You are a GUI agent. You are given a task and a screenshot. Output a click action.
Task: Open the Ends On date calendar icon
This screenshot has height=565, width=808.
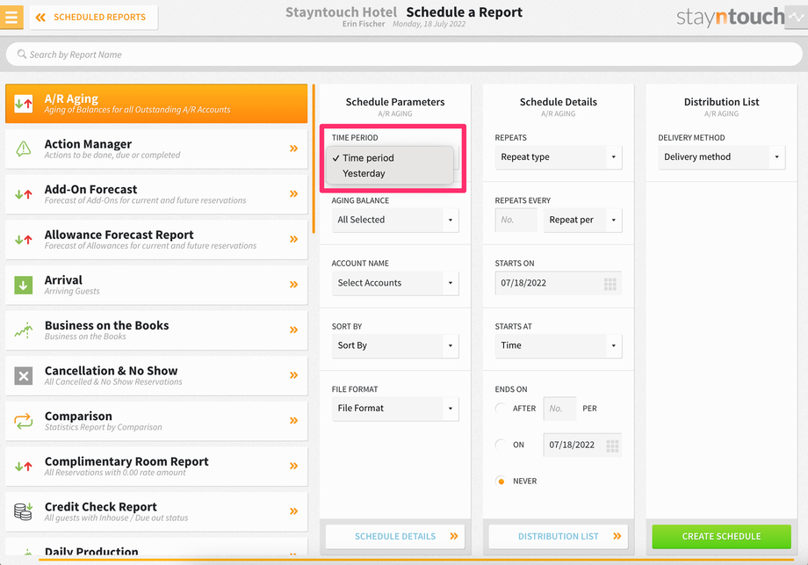point(612,445)
